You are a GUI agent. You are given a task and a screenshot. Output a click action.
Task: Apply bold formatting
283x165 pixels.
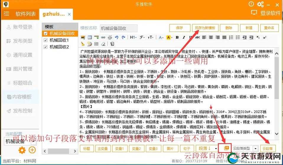[x=177, y=37]
